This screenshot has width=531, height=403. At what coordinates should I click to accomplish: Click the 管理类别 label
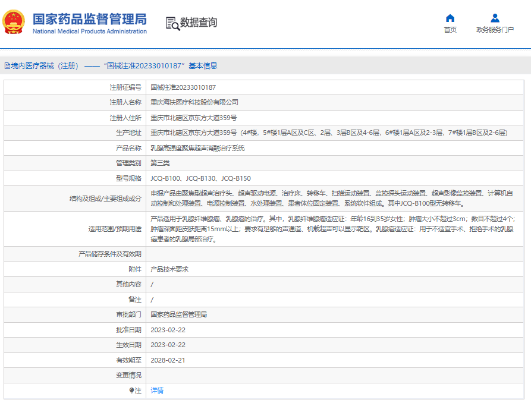128,163
